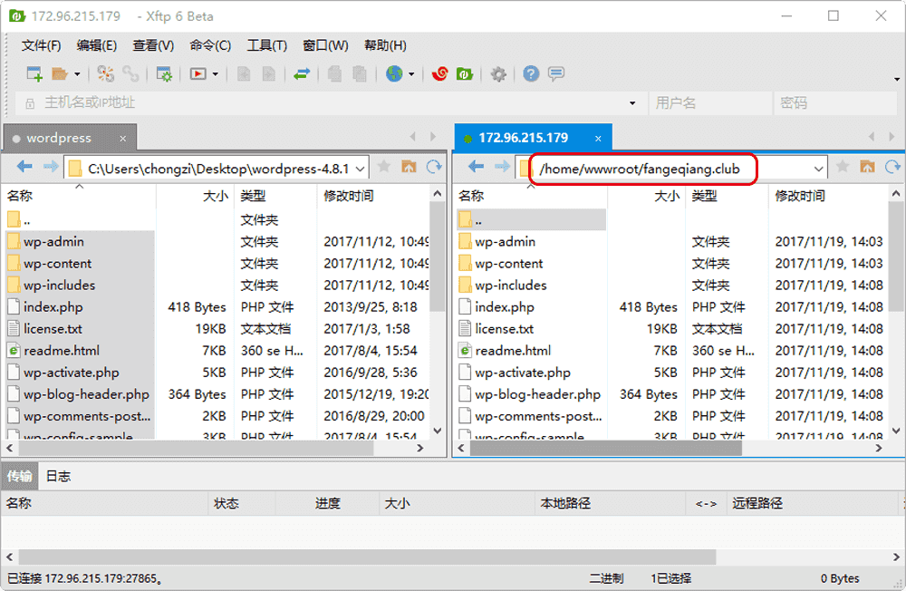Open the globe icon dropdown arrow
This screenshot has height=591, width=906.
tap(411, 74)
